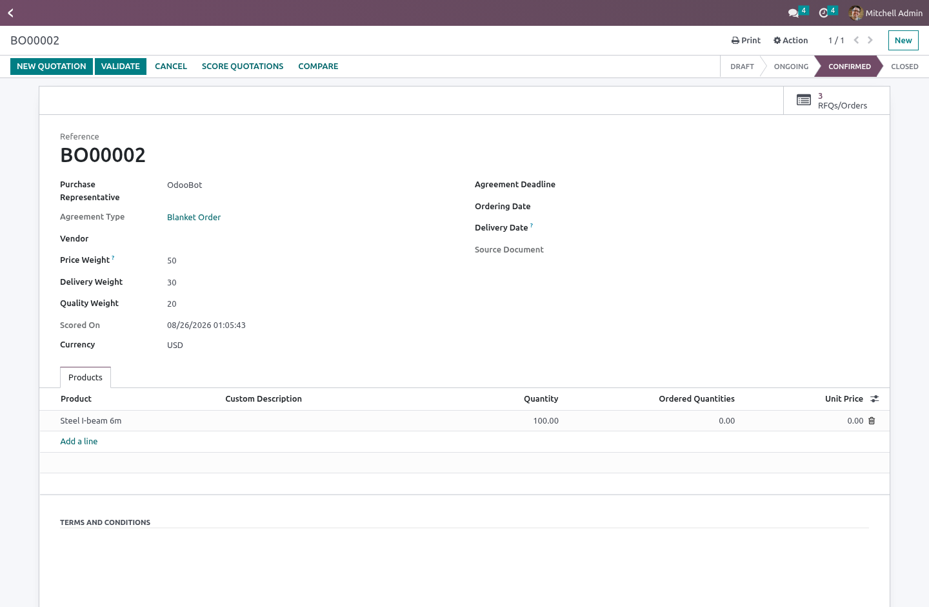This screenshot has width=929, height=607.
Task: Click the Delivery Date field
Action: coord(725,228)
